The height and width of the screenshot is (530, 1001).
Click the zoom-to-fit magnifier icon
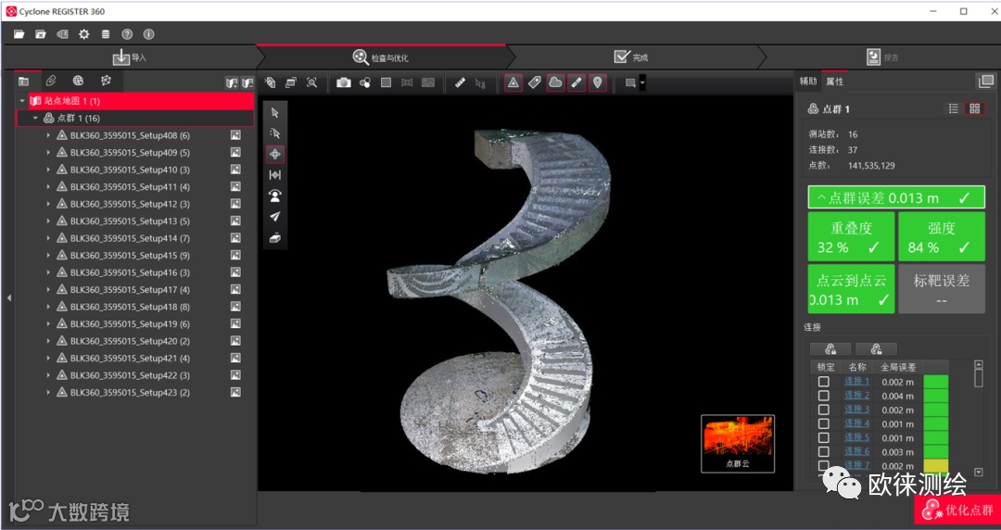coord(311,82)
